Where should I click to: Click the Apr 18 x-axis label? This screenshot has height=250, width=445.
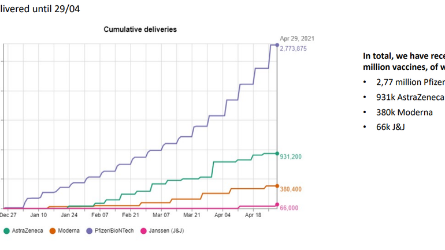253,215
